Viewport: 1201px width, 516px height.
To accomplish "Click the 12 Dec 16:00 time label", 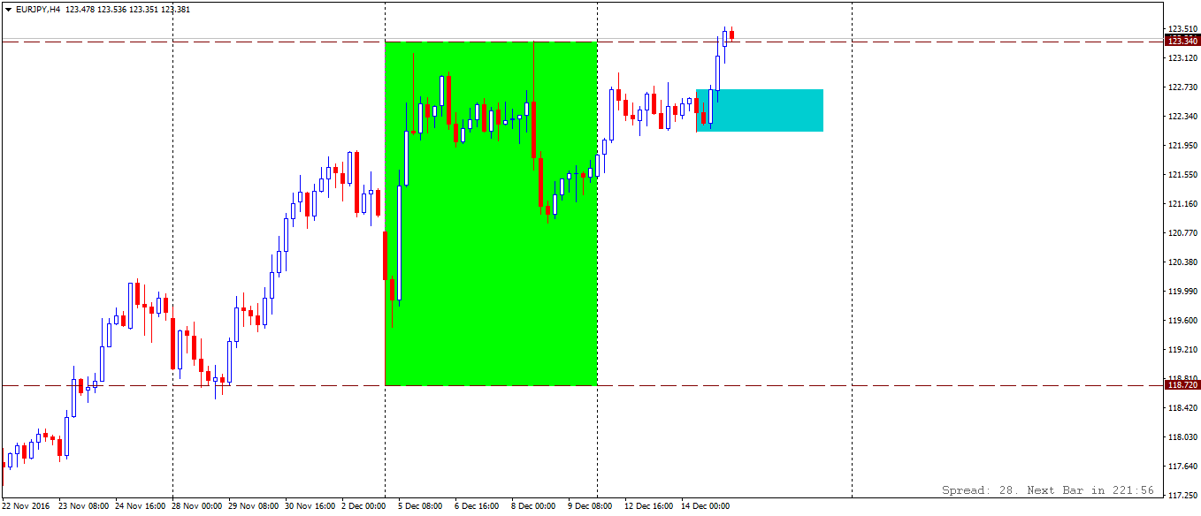I will pyautogui.click(x=648, y=506).
